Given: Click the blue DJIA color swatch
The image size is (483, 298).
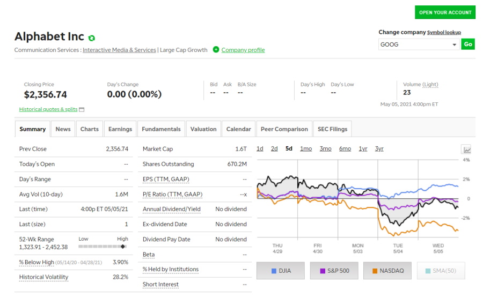Looking at the screenshot, I should coord(274,271).
